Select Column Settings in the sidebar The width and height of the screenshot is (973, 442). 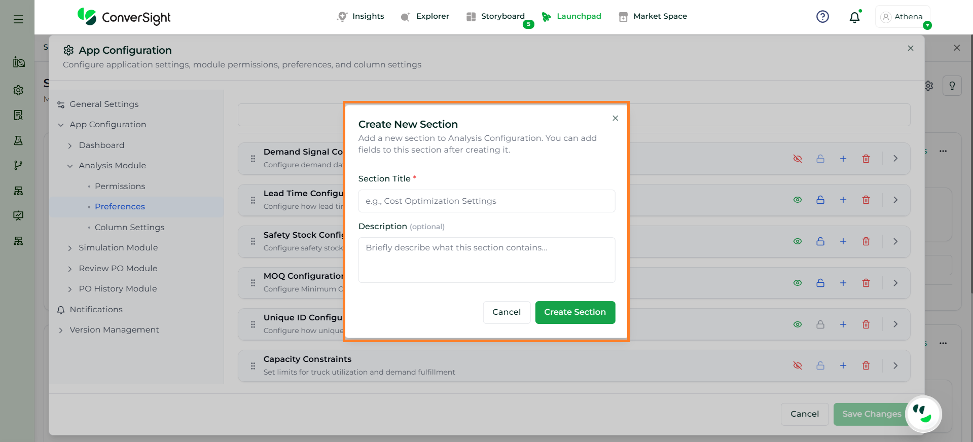(x=129, y=228)
